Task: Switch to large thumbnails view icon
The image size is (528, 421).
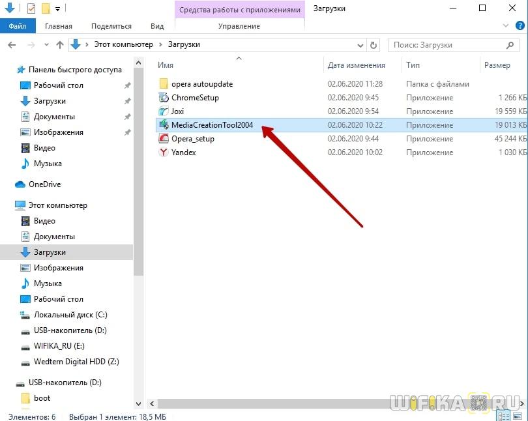Action: pyautogui.click(x=517, y=416)
